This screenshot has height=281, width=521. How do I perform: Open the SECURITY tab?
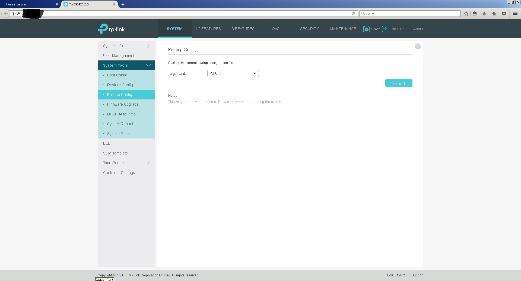point(309,29)
